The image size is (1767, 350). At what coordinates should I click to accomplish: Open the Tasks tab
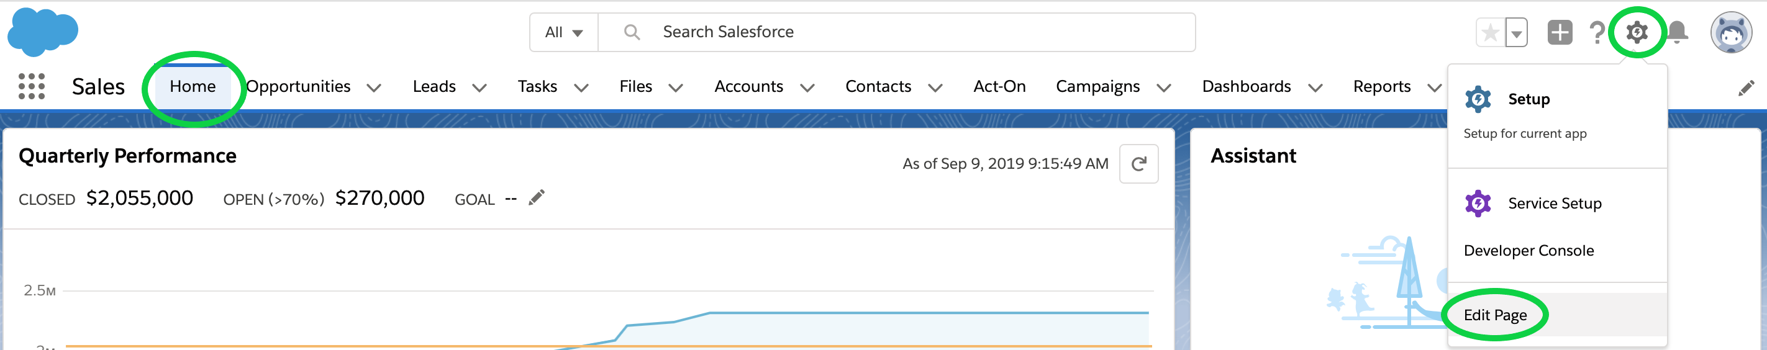pyautogui.click(x=537, y=86)
